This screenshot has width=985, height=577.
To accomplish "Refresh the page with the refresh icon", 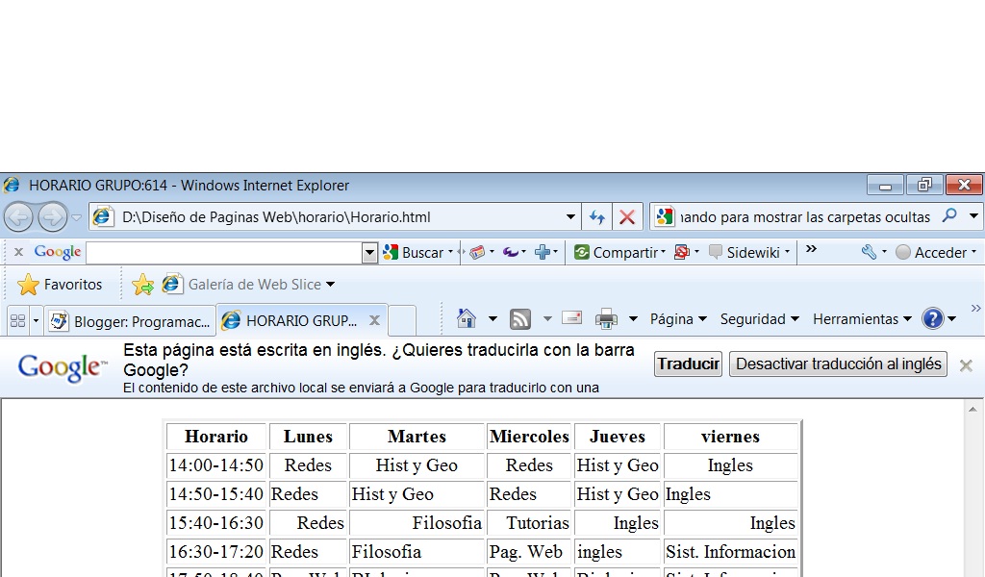I will tap(596, 216).
